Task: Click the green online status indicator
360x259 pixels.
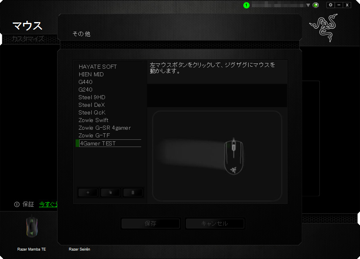Action: (316, 5)
